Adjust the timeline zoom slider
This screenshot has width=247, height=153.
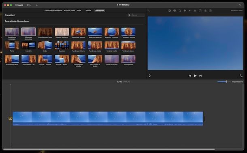226,81
